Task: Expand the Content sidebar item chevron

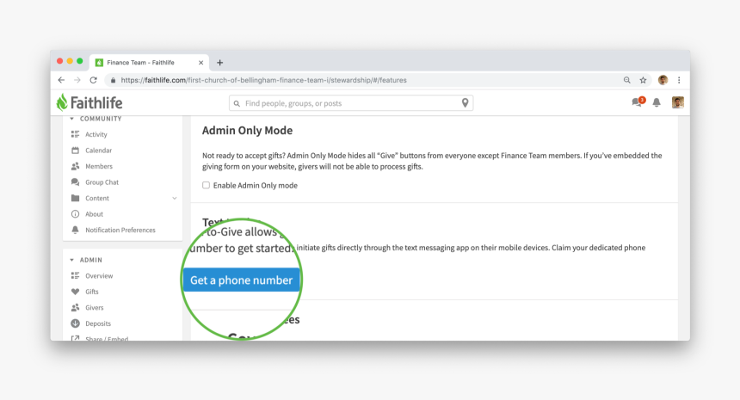Action: click(175, 199)
